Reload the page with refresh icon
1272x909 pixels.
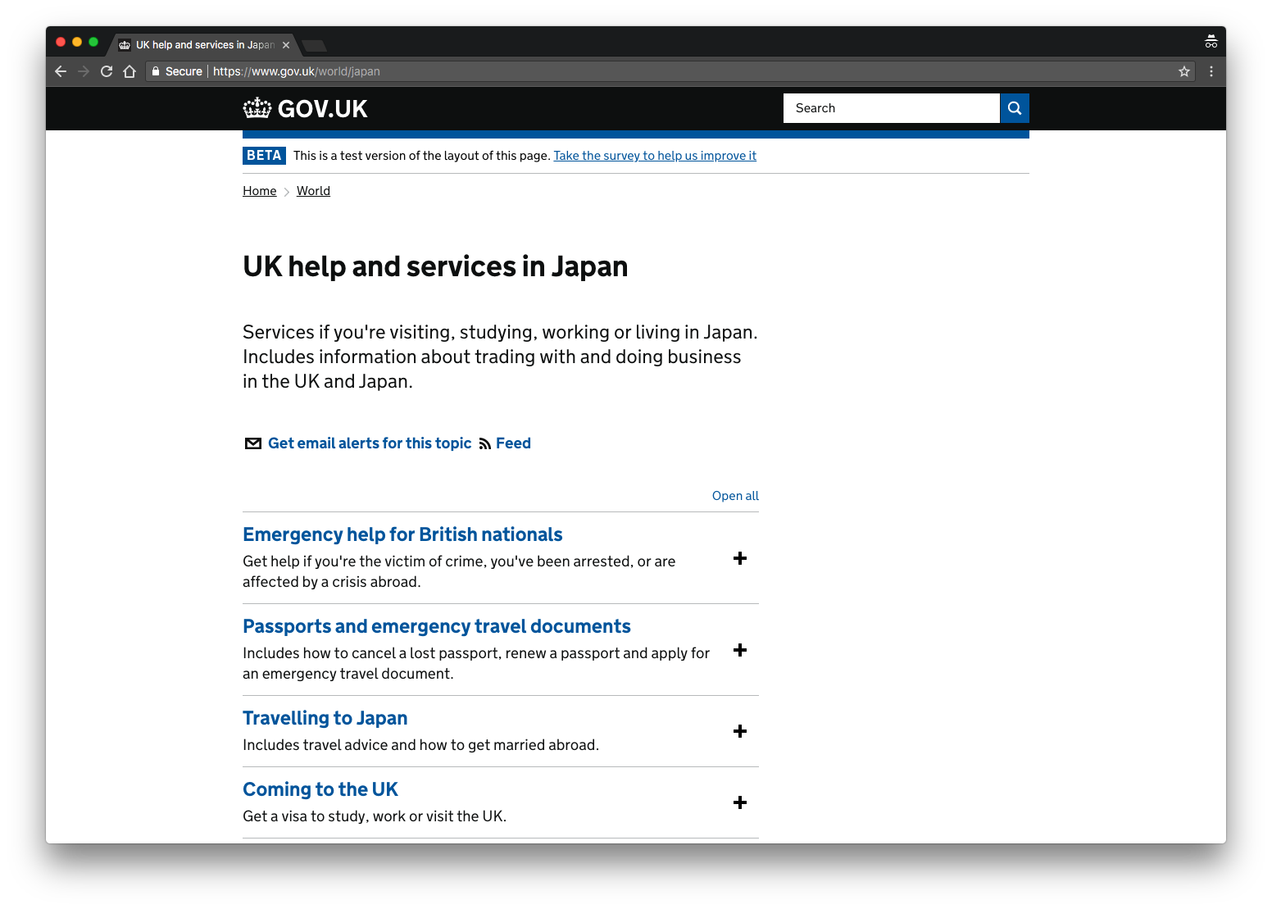107,71
